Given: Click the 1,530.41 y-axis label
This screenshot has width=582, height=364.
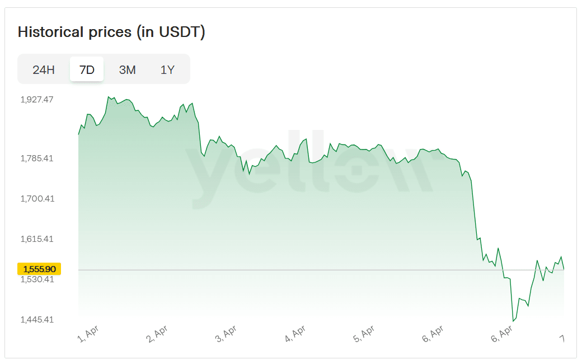Looking at the screenshot, I should pos(37,279).
